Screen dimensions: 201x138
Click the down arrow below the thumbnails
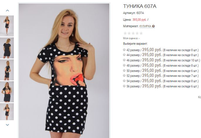(x=7, y=125)
